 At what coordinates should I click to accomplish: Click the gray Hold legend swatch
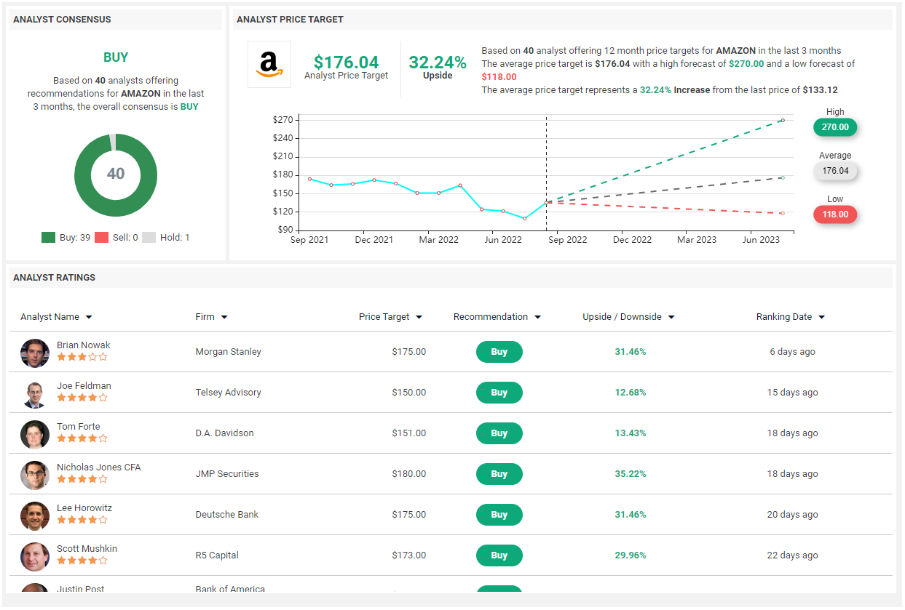(x=149, y=238)
